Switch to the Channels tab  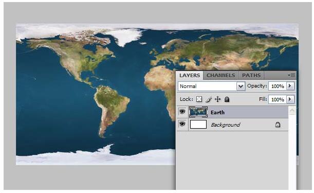coord(220,76)
